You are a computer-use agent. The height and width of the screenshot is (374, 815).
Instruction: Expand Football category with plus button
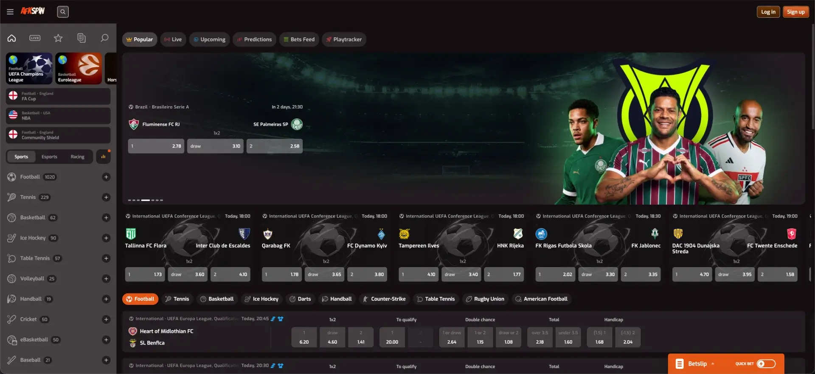(x=106, y=177)
